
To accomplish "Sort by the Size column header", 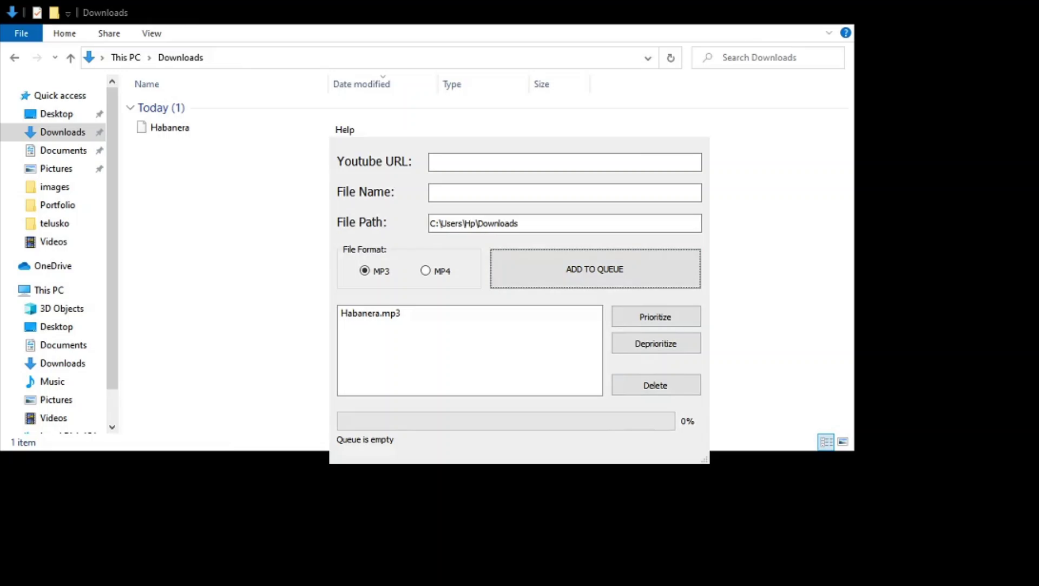I will click(x=541, y=84).
